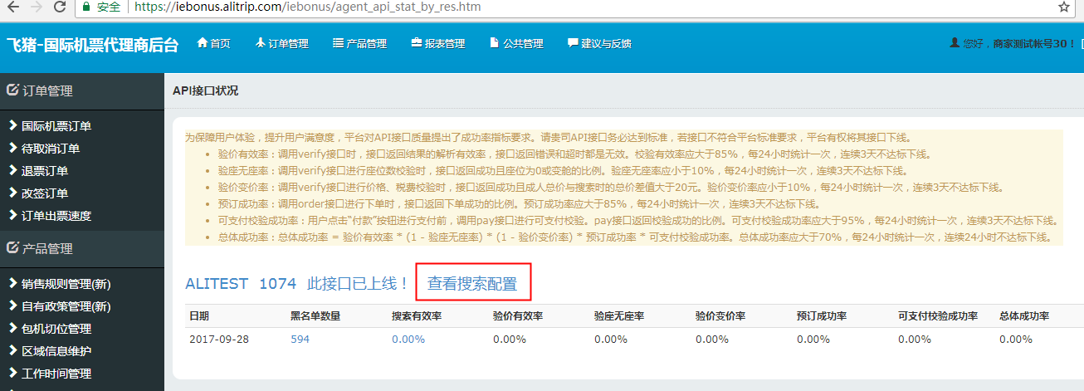Click the list icon beside 产品管理
The height and width of the screenshot is (391, 1084).
(x=338, y=43)
